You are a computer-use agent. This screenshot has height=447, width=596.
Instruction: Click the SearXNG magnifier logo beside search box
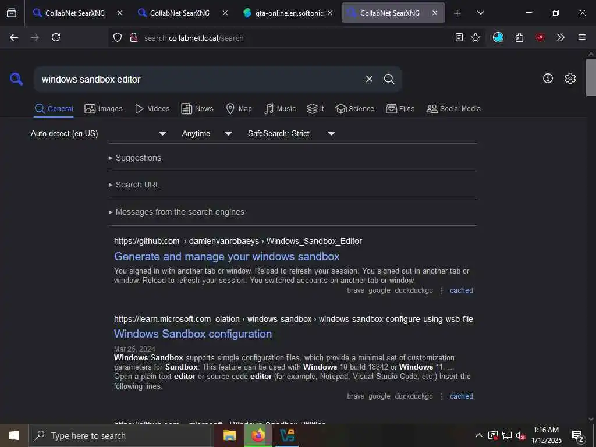16,79
